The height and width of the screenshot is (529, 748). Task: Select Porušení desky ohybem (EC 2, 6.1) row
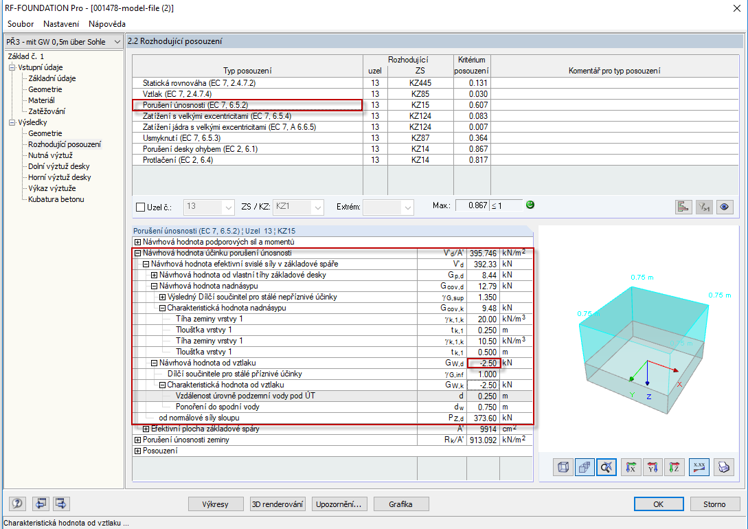(435, 149)
